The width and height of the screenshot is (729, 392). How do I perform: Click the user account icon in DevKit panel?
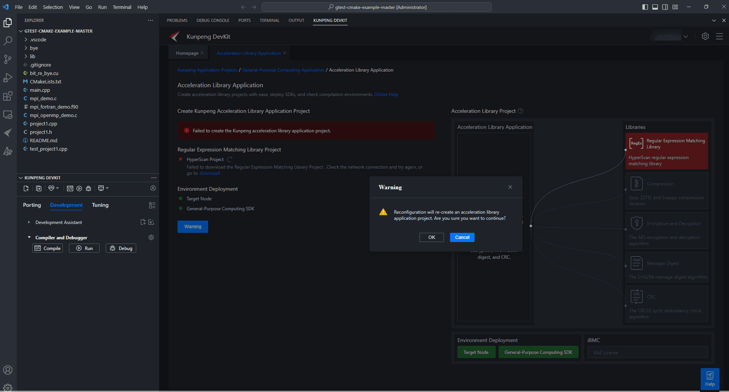(x=153, y=188)
